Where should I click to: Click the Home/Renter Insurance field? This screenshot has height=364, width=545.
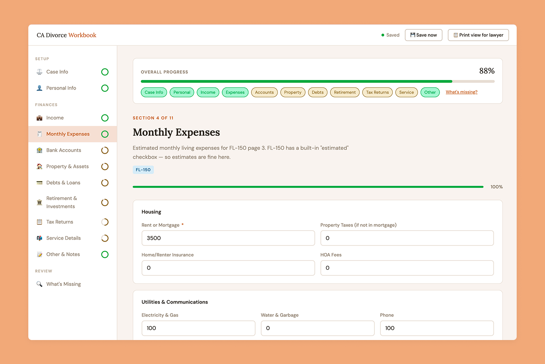[228, 268]
